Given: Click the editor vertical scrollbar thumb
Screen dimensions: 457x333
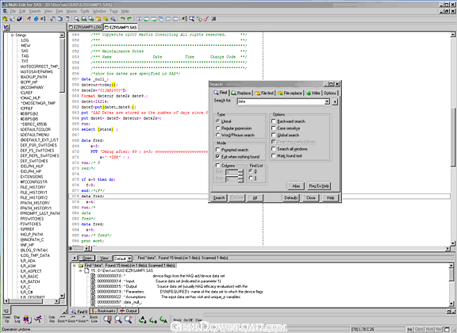Looking at the screenshot, I should coord(453,137).
